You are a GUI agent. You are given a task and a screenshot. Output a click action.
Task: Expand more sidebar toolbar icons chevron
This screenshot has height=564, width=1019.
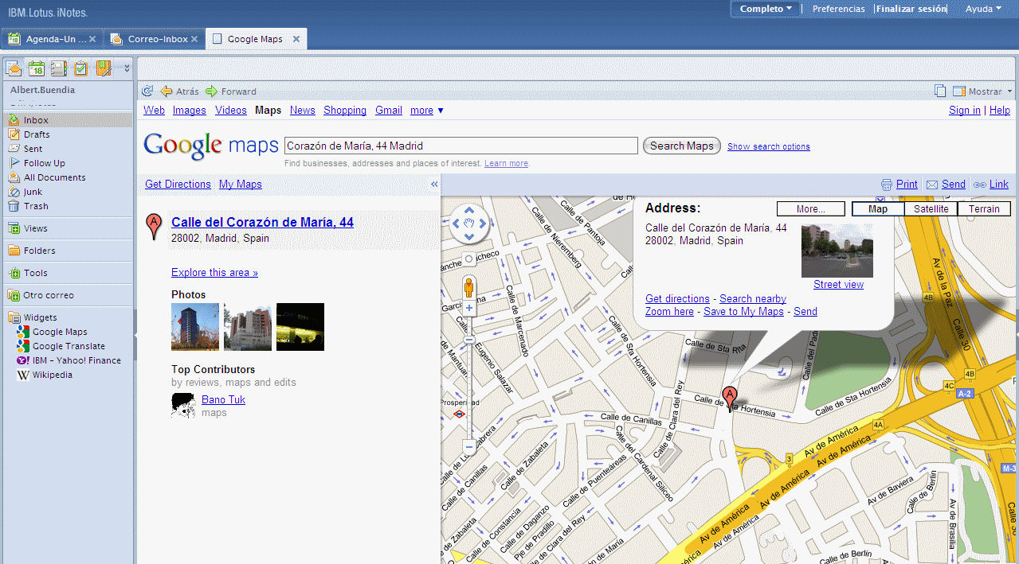[126, 68]
